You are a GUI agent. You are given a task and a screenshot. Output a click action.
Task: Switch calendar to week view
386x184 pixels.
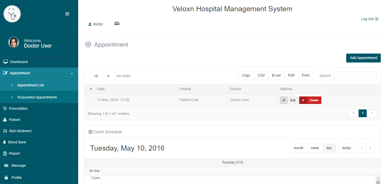pyautogui.click(x=315, y=148)
